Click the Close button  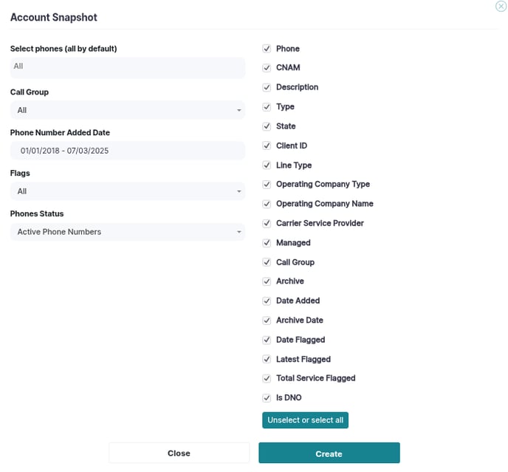179,454
